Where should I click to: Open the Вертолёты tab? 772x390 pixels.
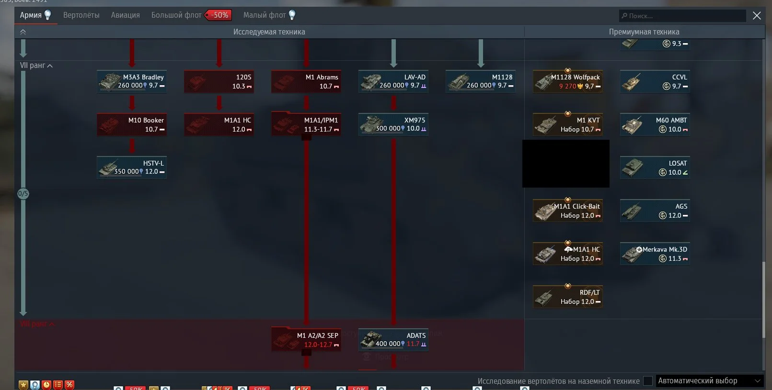(81, 15)
